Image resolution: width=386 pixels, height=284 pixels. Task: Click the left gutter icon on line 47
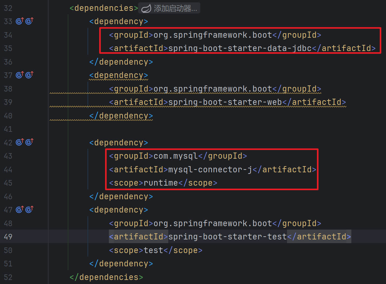pos(20,210)
